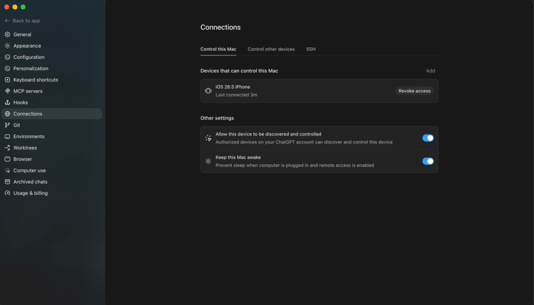534x305 pixels.
Task: Click the Personalization icon in sidebar
Action: click(x=7, y=68)
